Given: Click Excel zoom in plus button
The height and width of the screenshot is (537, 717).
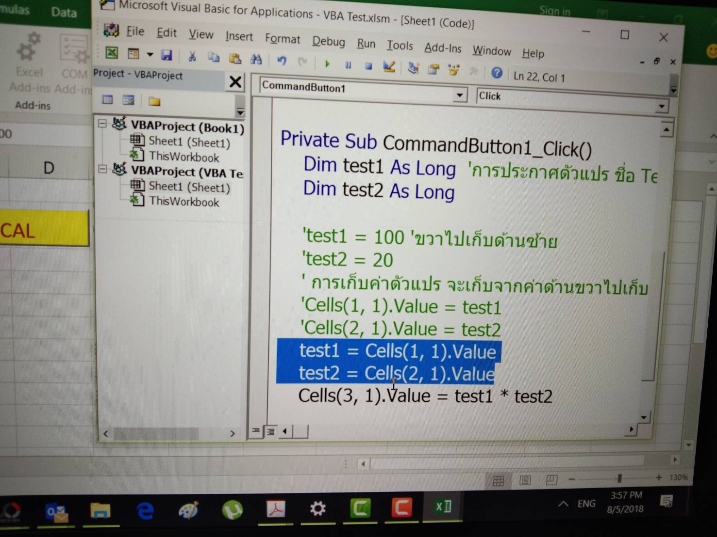Looking at the screenshot, I should [659, 477].
